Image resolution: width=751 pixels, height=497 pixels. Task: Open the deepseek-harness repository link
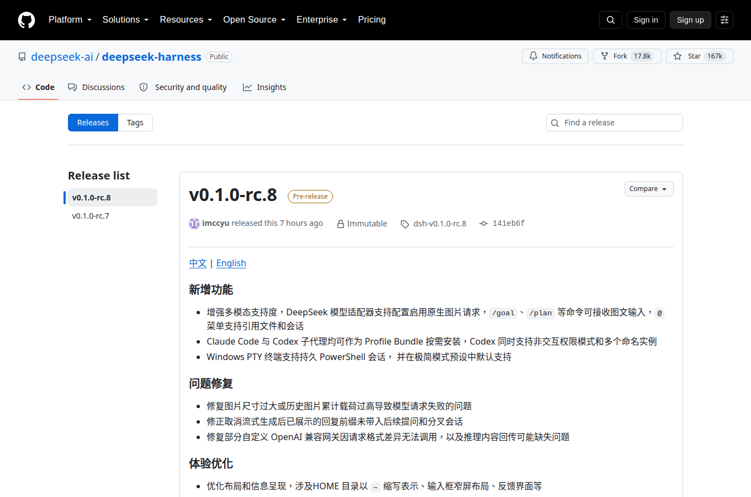tap(151, 57)
